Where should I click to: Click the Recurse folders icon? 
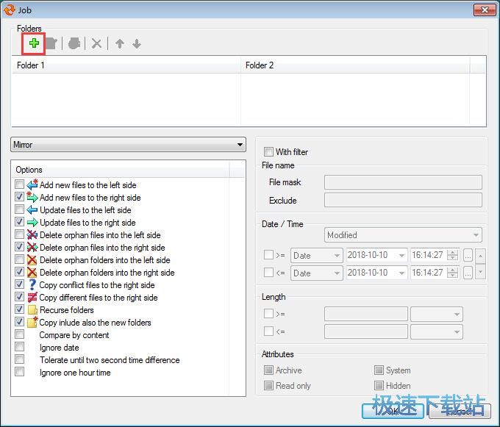point(32,310)
